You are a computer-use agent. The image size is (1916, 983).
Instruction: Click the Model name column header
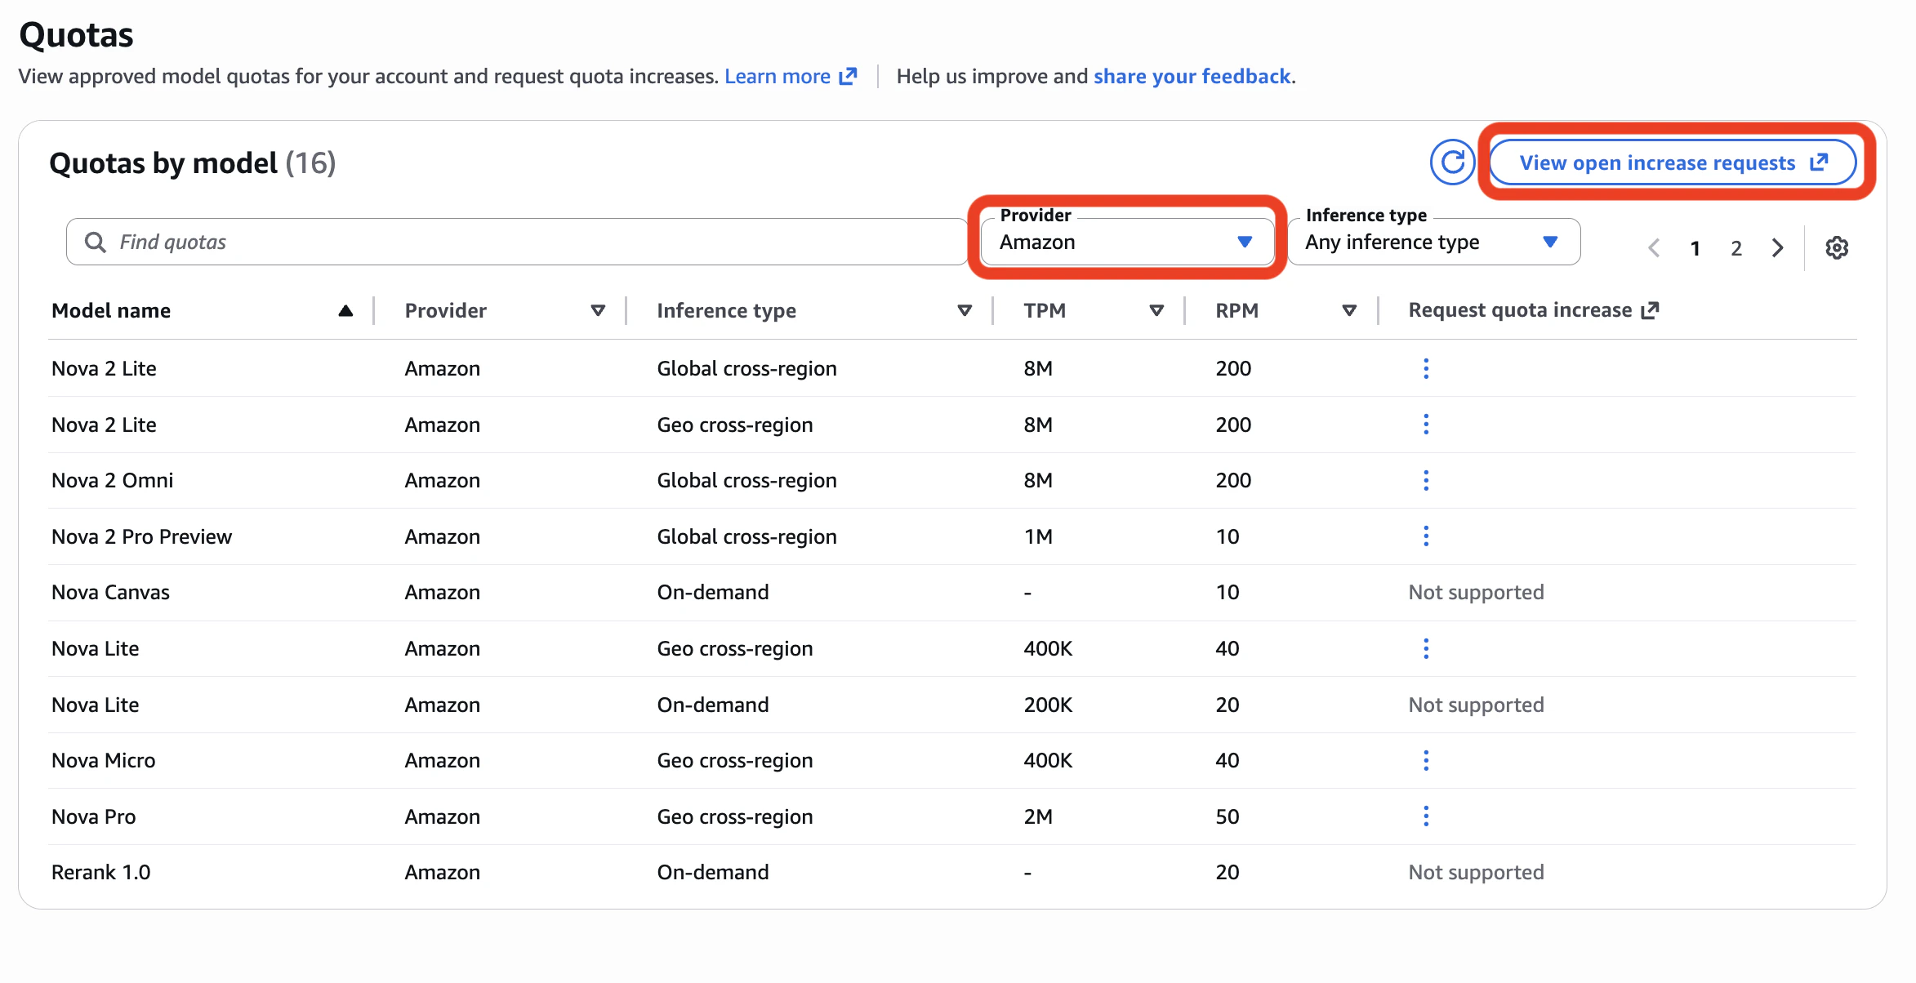(x=111, y=310)
